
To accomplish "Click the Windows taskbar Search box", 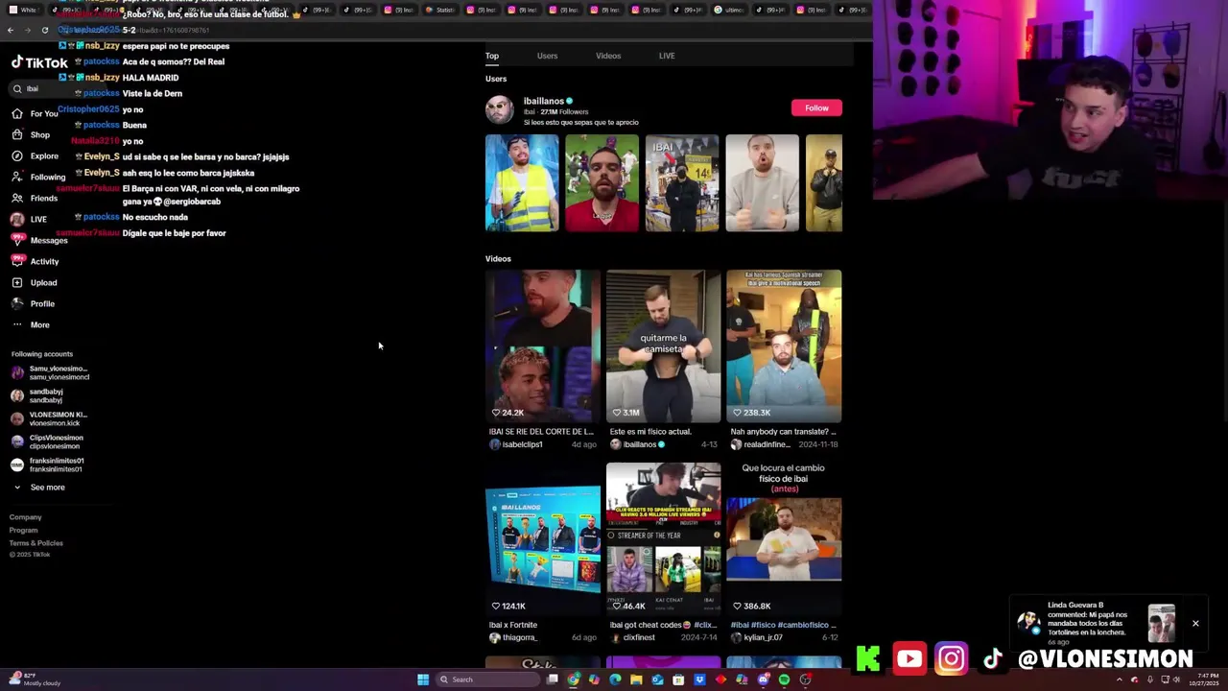I will click(487, 679).
